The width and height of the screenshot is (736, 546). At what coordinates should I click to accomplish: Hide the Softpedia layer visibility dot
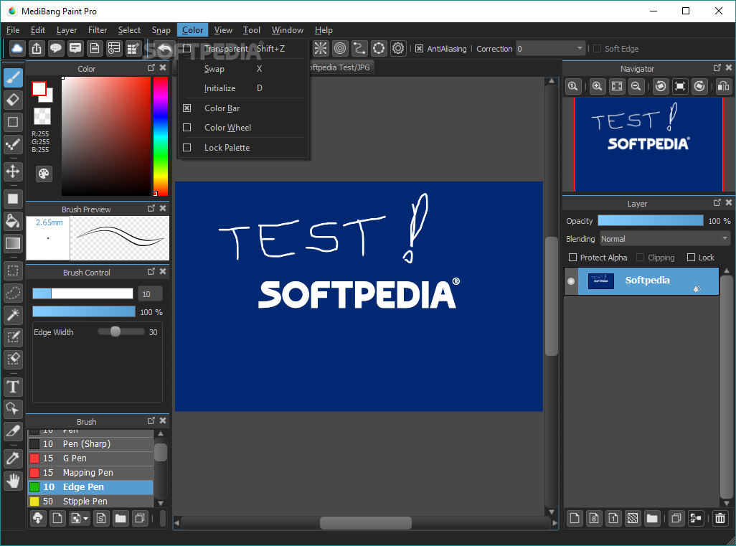click(x=571, y=281)
